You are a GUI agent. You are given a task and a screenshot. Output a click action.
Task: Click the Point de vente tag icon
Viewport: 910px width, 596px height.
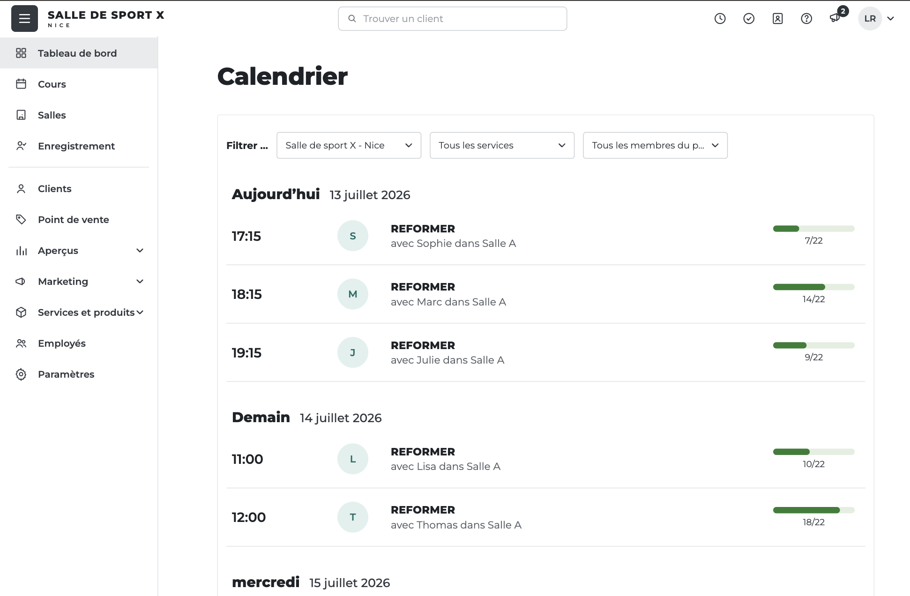(21, 219)
